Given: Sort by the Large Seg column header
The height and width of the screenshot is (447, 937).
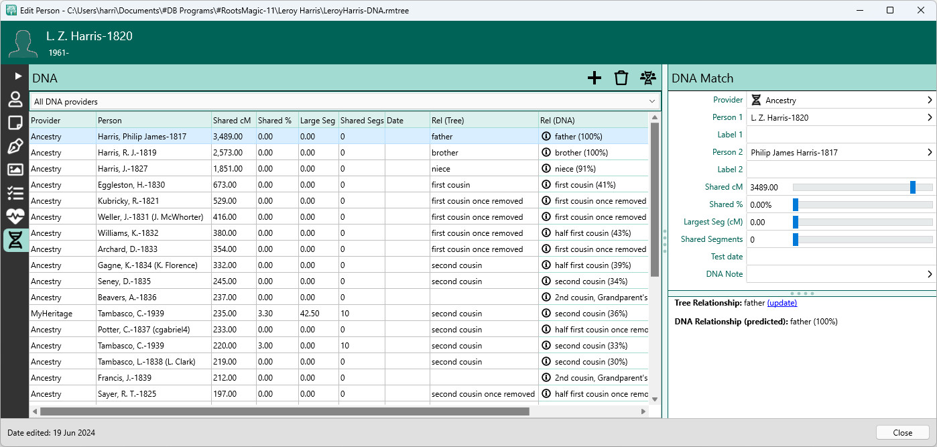Looking at the screenshot, I should pos(318,120).
